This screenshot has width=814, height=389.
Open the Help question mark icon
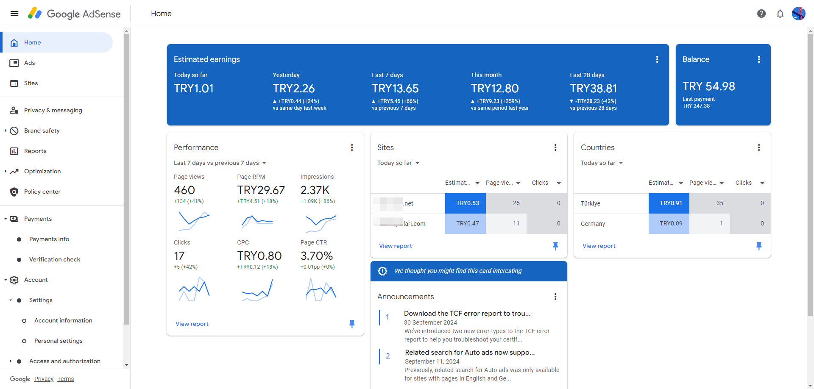[761, 14]
